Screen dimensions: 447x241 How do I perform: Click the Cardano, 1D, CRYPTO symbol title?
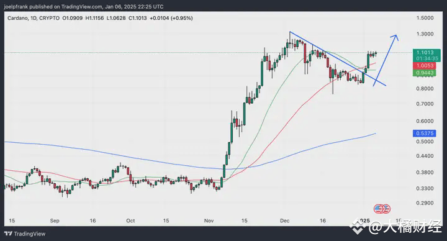34,18
